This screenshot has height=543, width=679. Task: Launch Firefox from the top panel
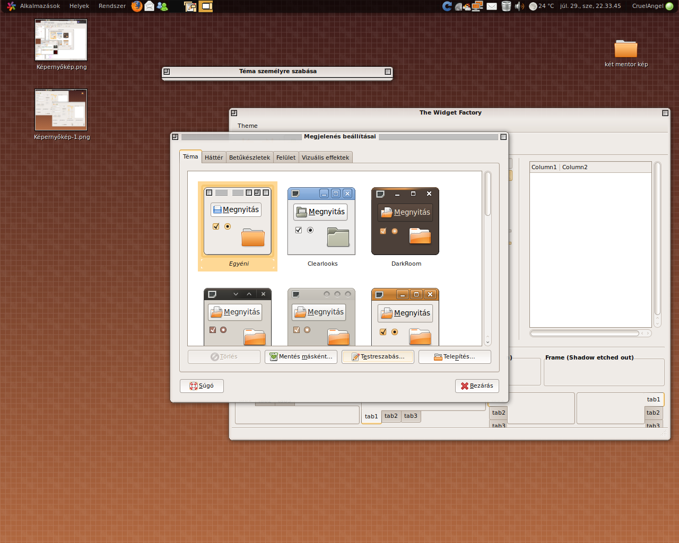[x=137, y=6]
